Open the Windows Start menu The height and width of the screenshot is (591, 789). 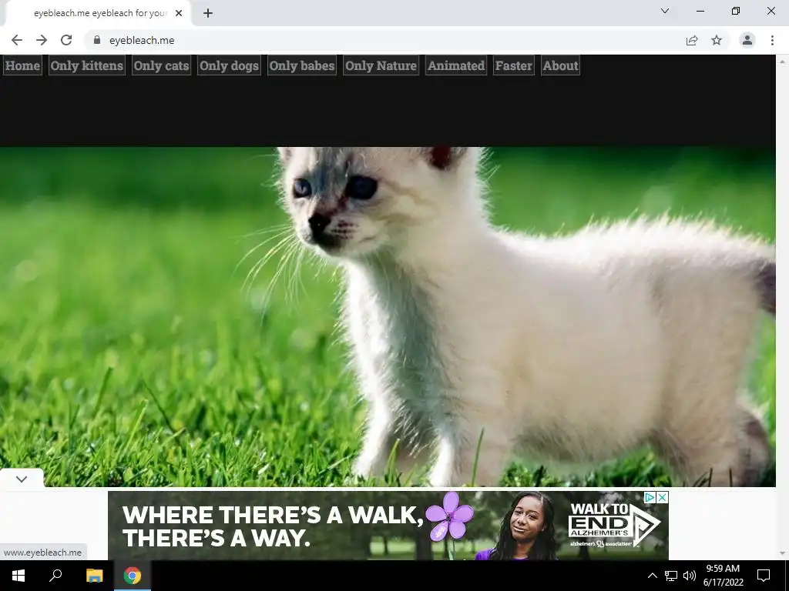coord(18,576)
